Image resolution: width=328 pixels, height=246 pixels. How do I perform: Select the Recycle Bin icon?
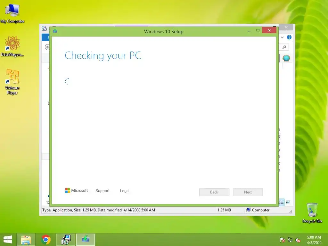pyautogui.click(x=312, y=213)
